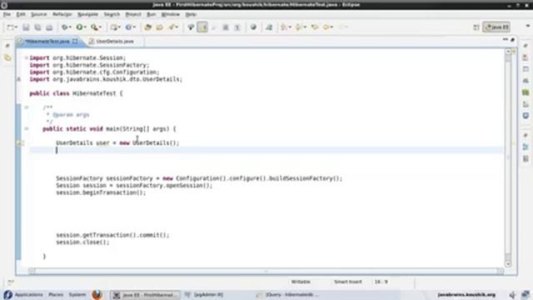Click the session.beginTransaction(); code line

tap(101, 192)
